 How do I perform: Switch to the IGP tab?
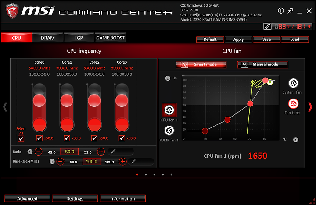[x=79, y=38]
